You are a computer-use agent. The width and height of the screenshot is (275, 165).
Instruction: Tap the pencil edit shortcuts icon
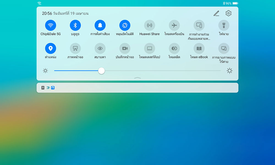(216, 13)
